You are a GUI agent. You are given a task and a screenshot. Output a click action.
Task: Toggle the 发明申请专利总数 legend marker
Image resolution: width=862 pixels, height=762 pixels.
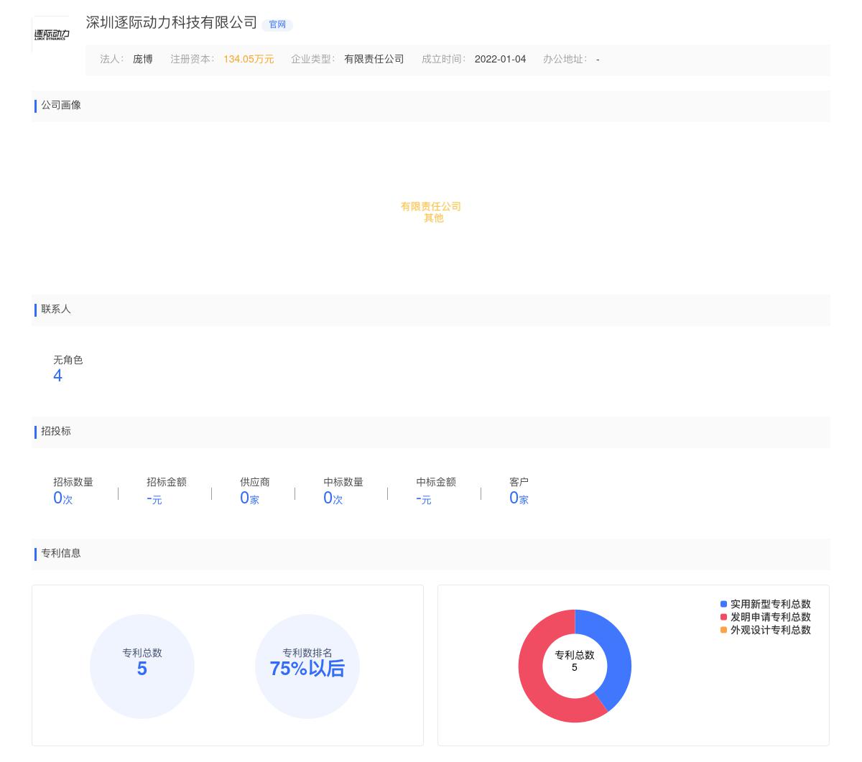[723, 617]
